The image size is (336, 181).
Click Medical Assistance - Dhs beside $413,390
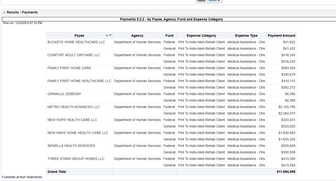pyautogui.click(x=246, y=159)
